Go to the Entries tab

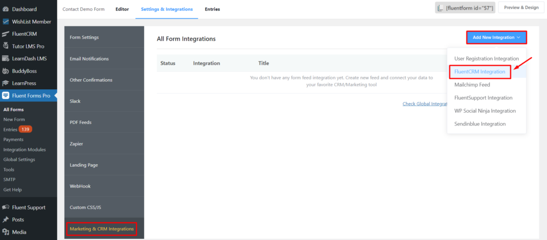coord(213,9)
